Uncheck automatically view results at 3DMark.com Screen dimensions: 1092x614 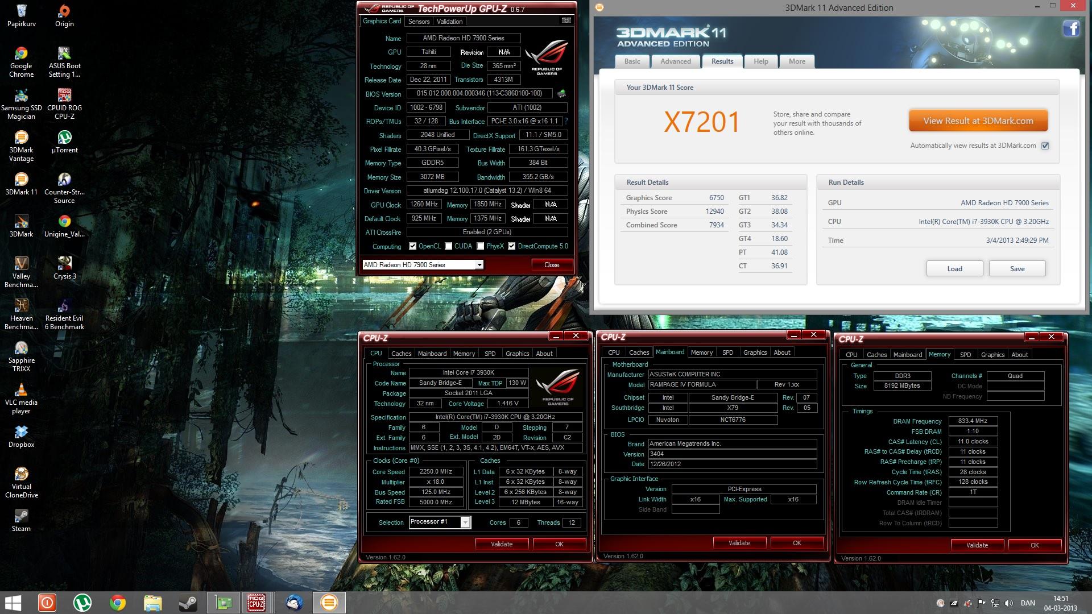tap(1045, 146)
